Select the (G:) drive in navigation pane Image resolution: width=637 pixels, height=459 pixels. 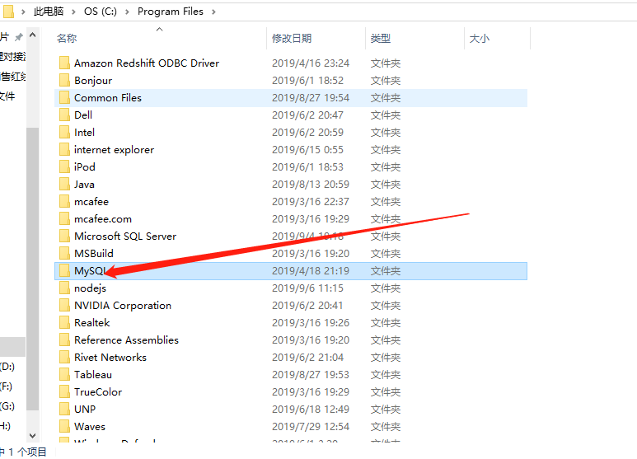click(7, 406)
